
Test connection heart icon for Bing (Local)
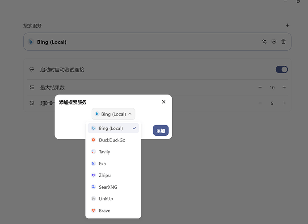click(x=274, y=42)
